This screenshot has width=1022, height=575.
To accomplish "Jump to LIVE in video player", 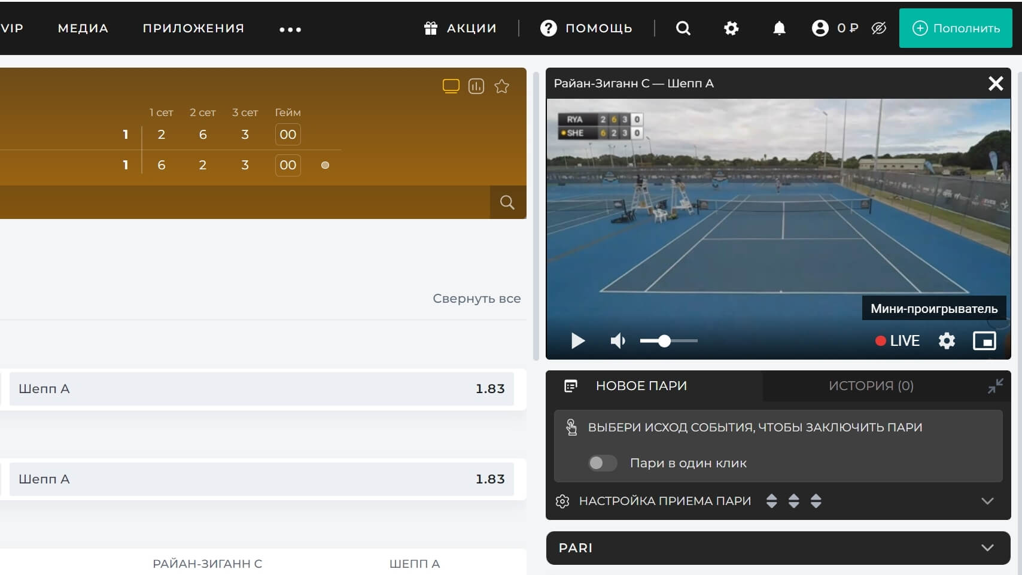I will (898, 341).
